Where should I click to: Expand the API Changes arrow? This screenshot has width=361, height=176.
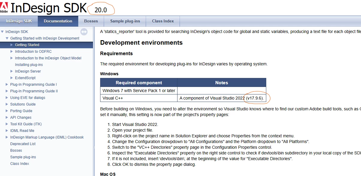click(x=7, y=118)
